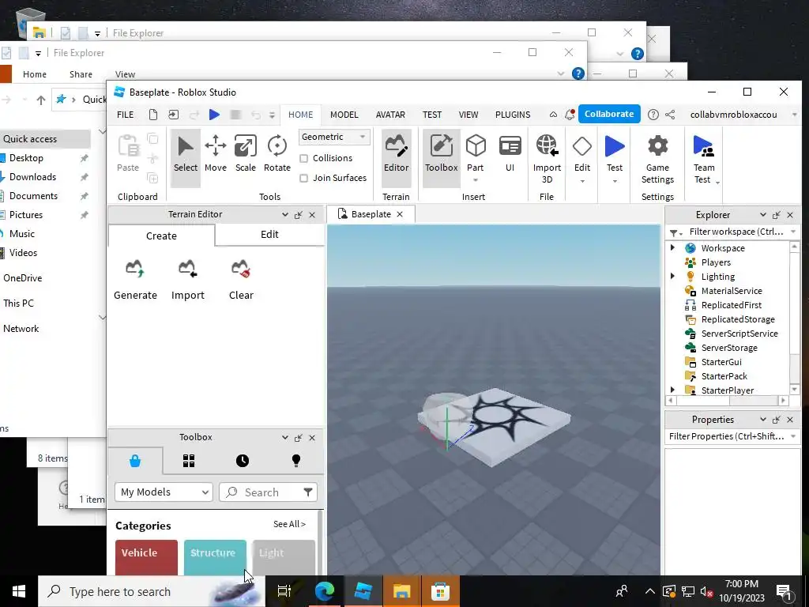Open the Part button dropdown arrow
The image size is (809, 607).
pyautogui.click(x=475, y=181)
